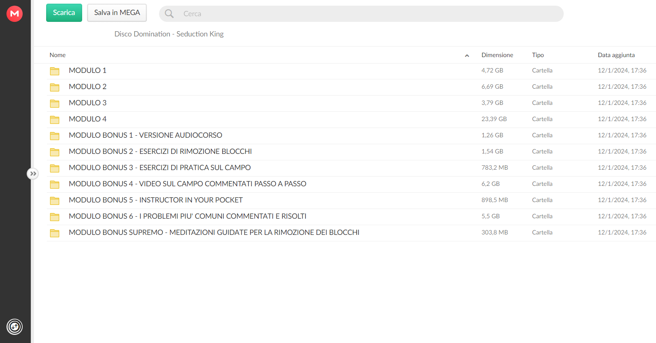
Task: Click Cartella type in MODULO 1 row
Action: click(x=542, y=70)
